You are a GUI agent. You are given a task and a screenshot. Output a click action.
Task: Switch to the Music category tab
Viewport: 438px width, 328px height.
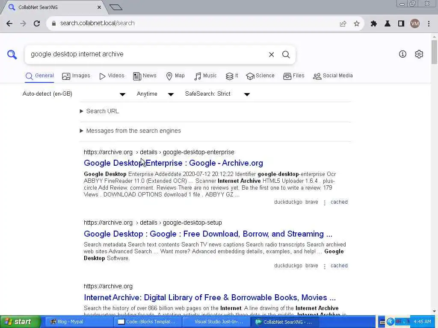tap(205, 76)
